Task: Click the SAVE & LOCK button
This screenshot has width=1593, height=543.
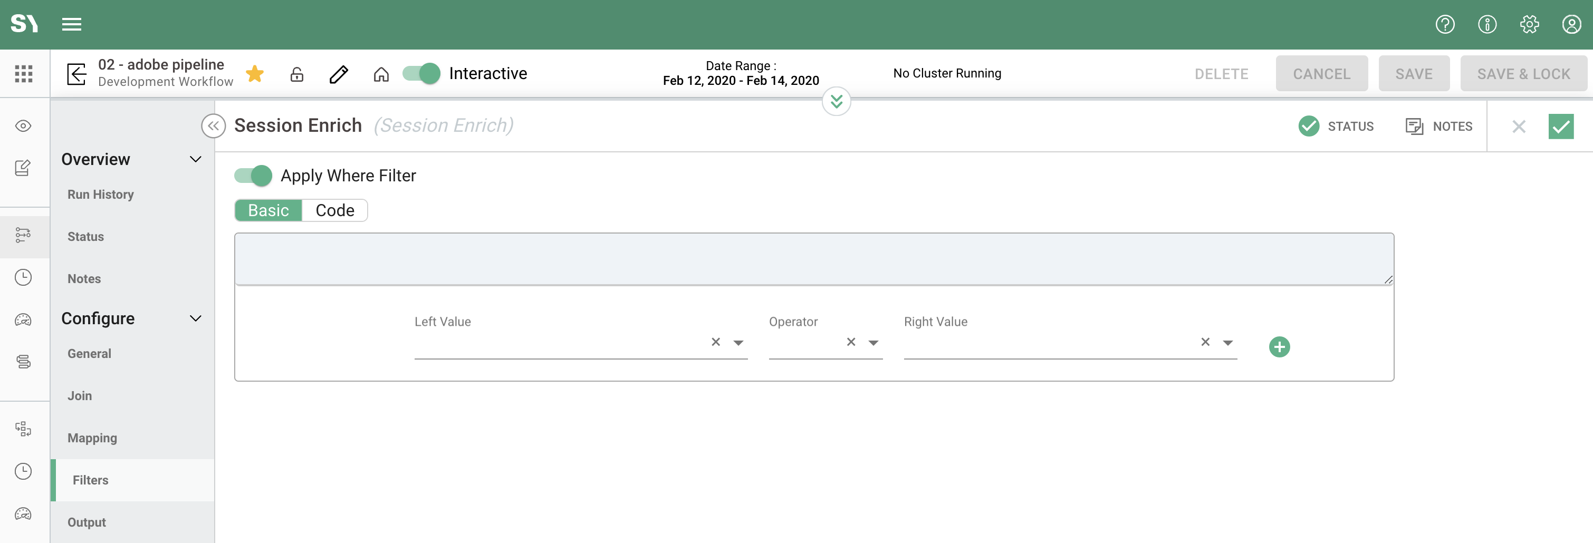Action: coord(1524,73)
